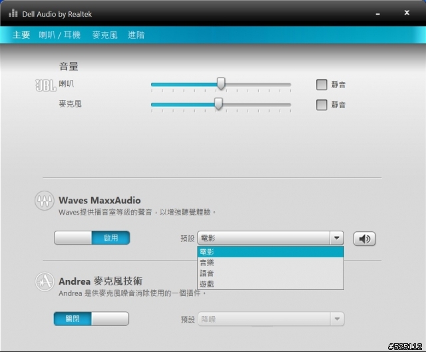Click the Andrea microphone technology logo icon
The width and height of the screenshot is (426, 352).
click(45, 281)
